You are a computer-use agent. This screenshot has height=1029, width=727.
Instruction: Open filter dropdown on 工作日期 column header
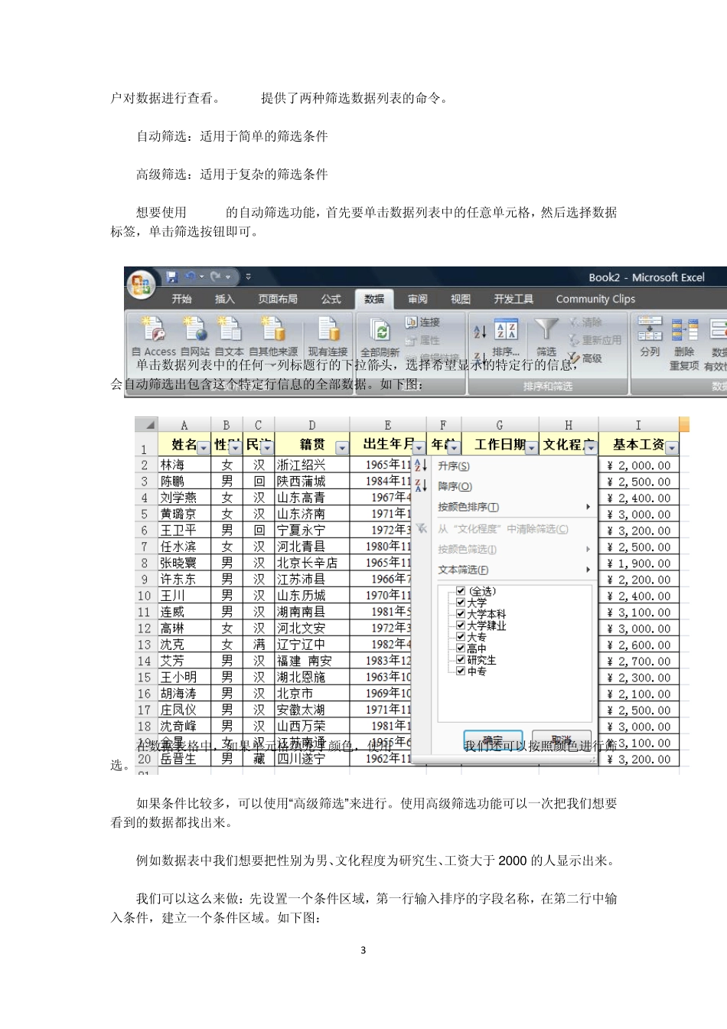[532, 448]
